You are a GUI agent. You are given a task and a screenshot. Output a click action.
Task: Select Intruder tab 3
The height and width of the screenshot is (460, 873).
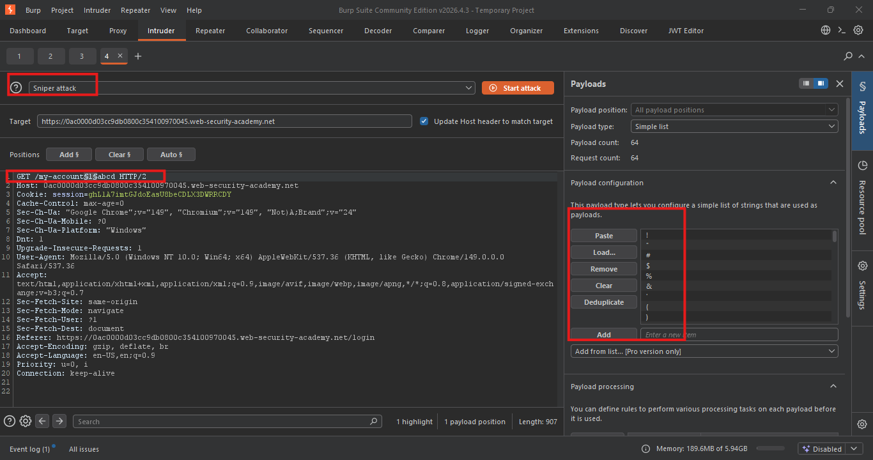(82, 56)
